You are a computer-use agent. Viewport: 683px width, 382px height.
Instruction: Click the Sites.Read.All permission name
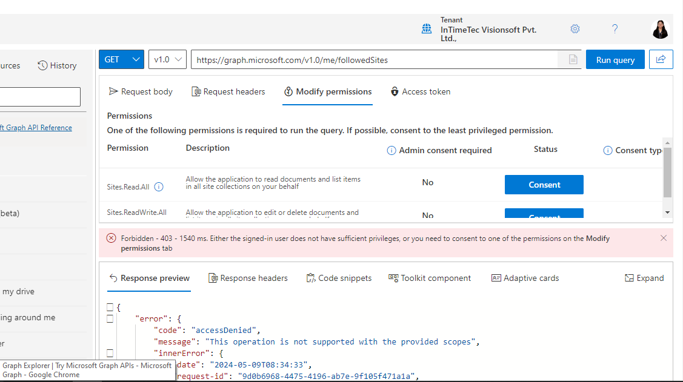[128, 187]
